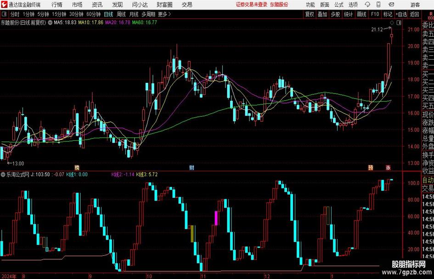Click the mobile phone icon
The width and height of the screenshot is (434, 279).
(x=378, y=5)
